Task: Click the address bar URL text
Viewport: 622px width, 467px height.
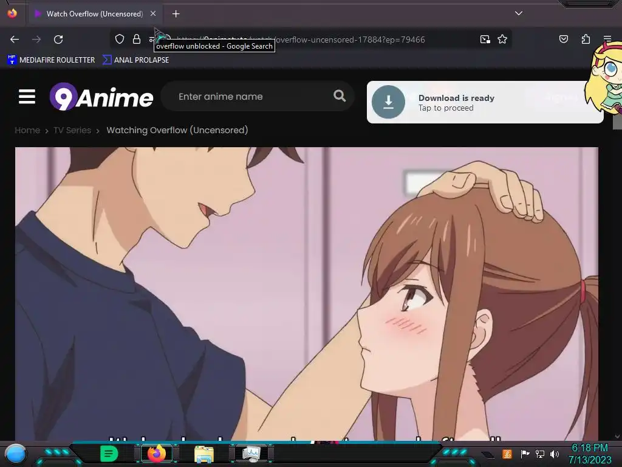Action: [301, 40]
